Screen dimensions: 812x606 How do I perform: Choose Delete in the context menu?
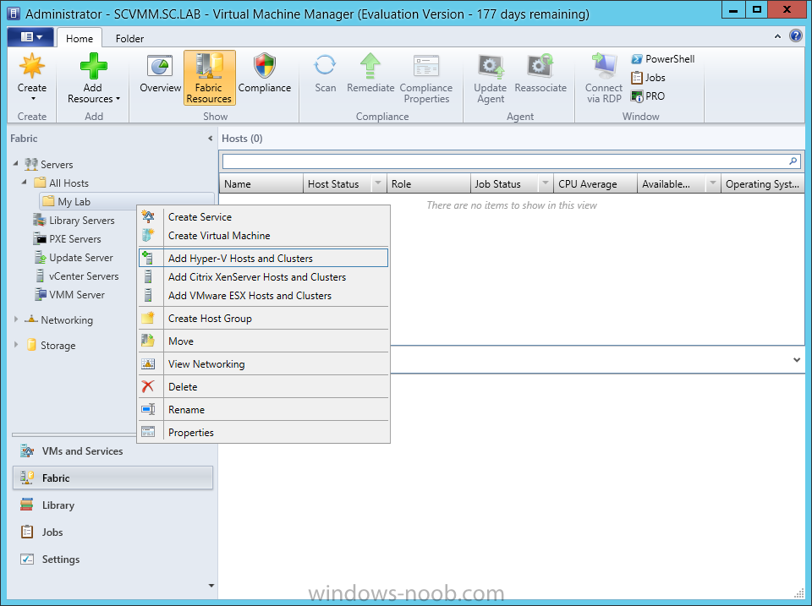point(263,387)
